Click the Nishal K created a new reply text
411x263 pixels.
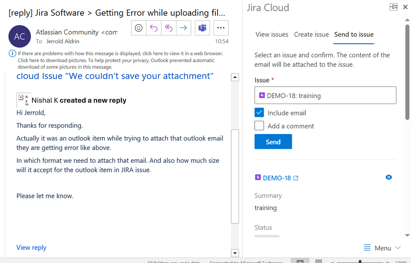point(79,100)
